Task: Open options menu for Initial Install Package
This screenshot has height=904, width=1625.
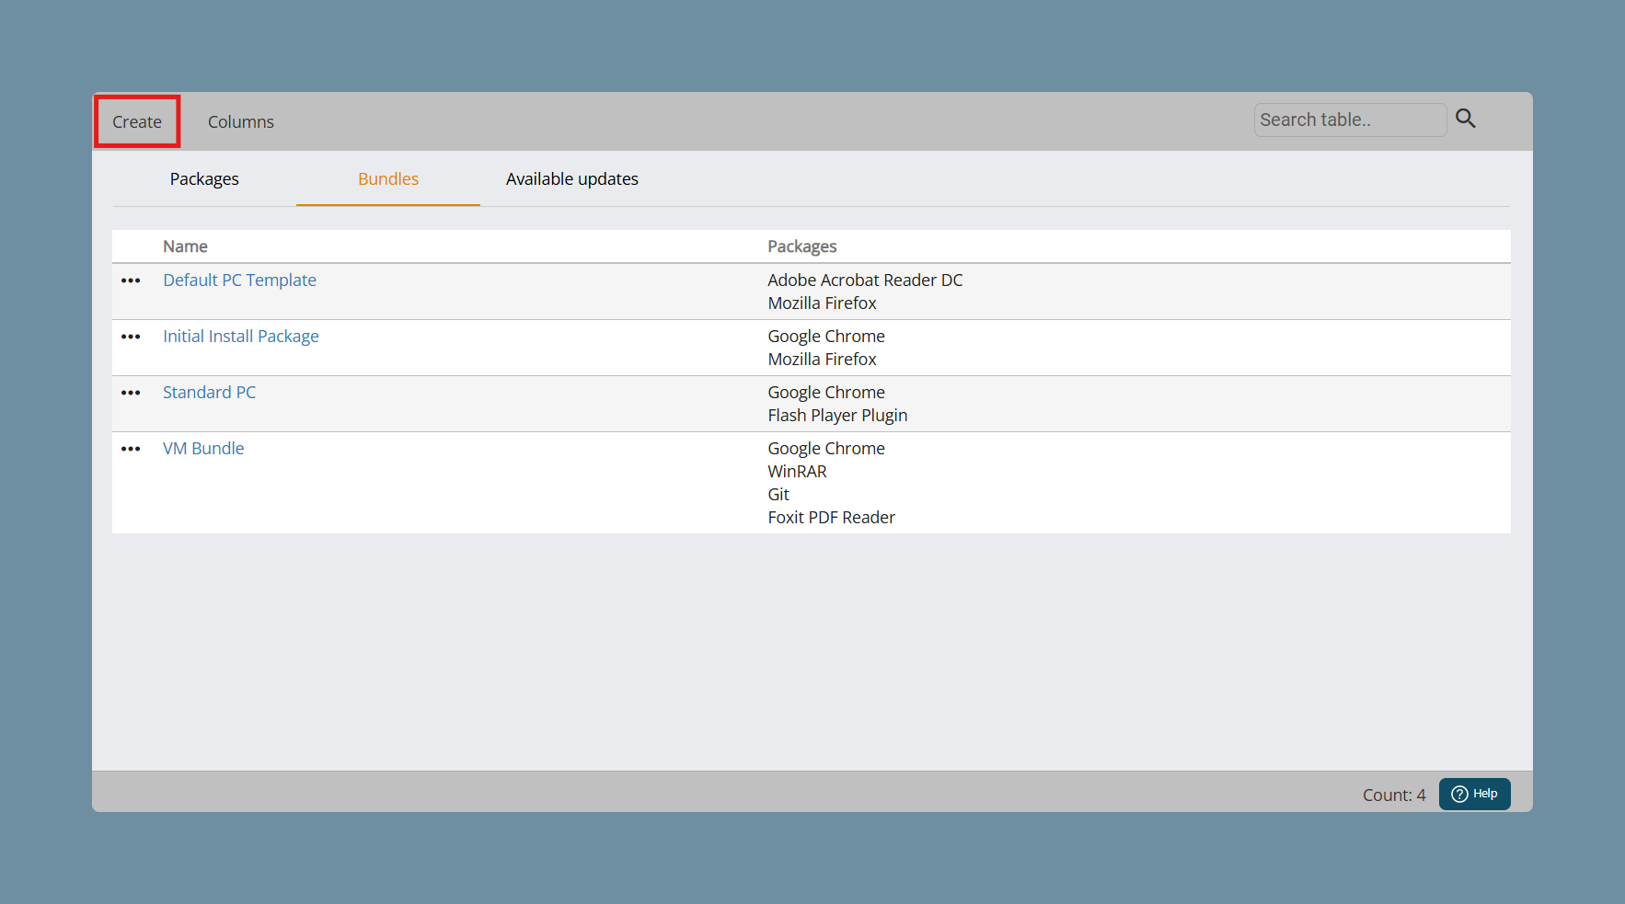Action: click(131, 337)
